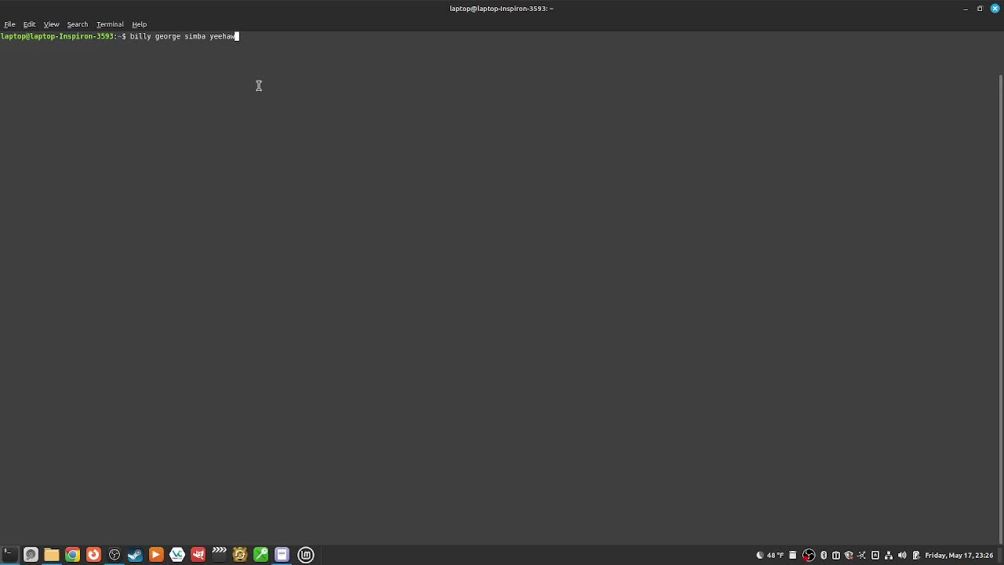The height and width of the screenshot is (565, 1004).
Task: Click the show desktop strip at the panel edge
Action: [x=1001, y=556]
